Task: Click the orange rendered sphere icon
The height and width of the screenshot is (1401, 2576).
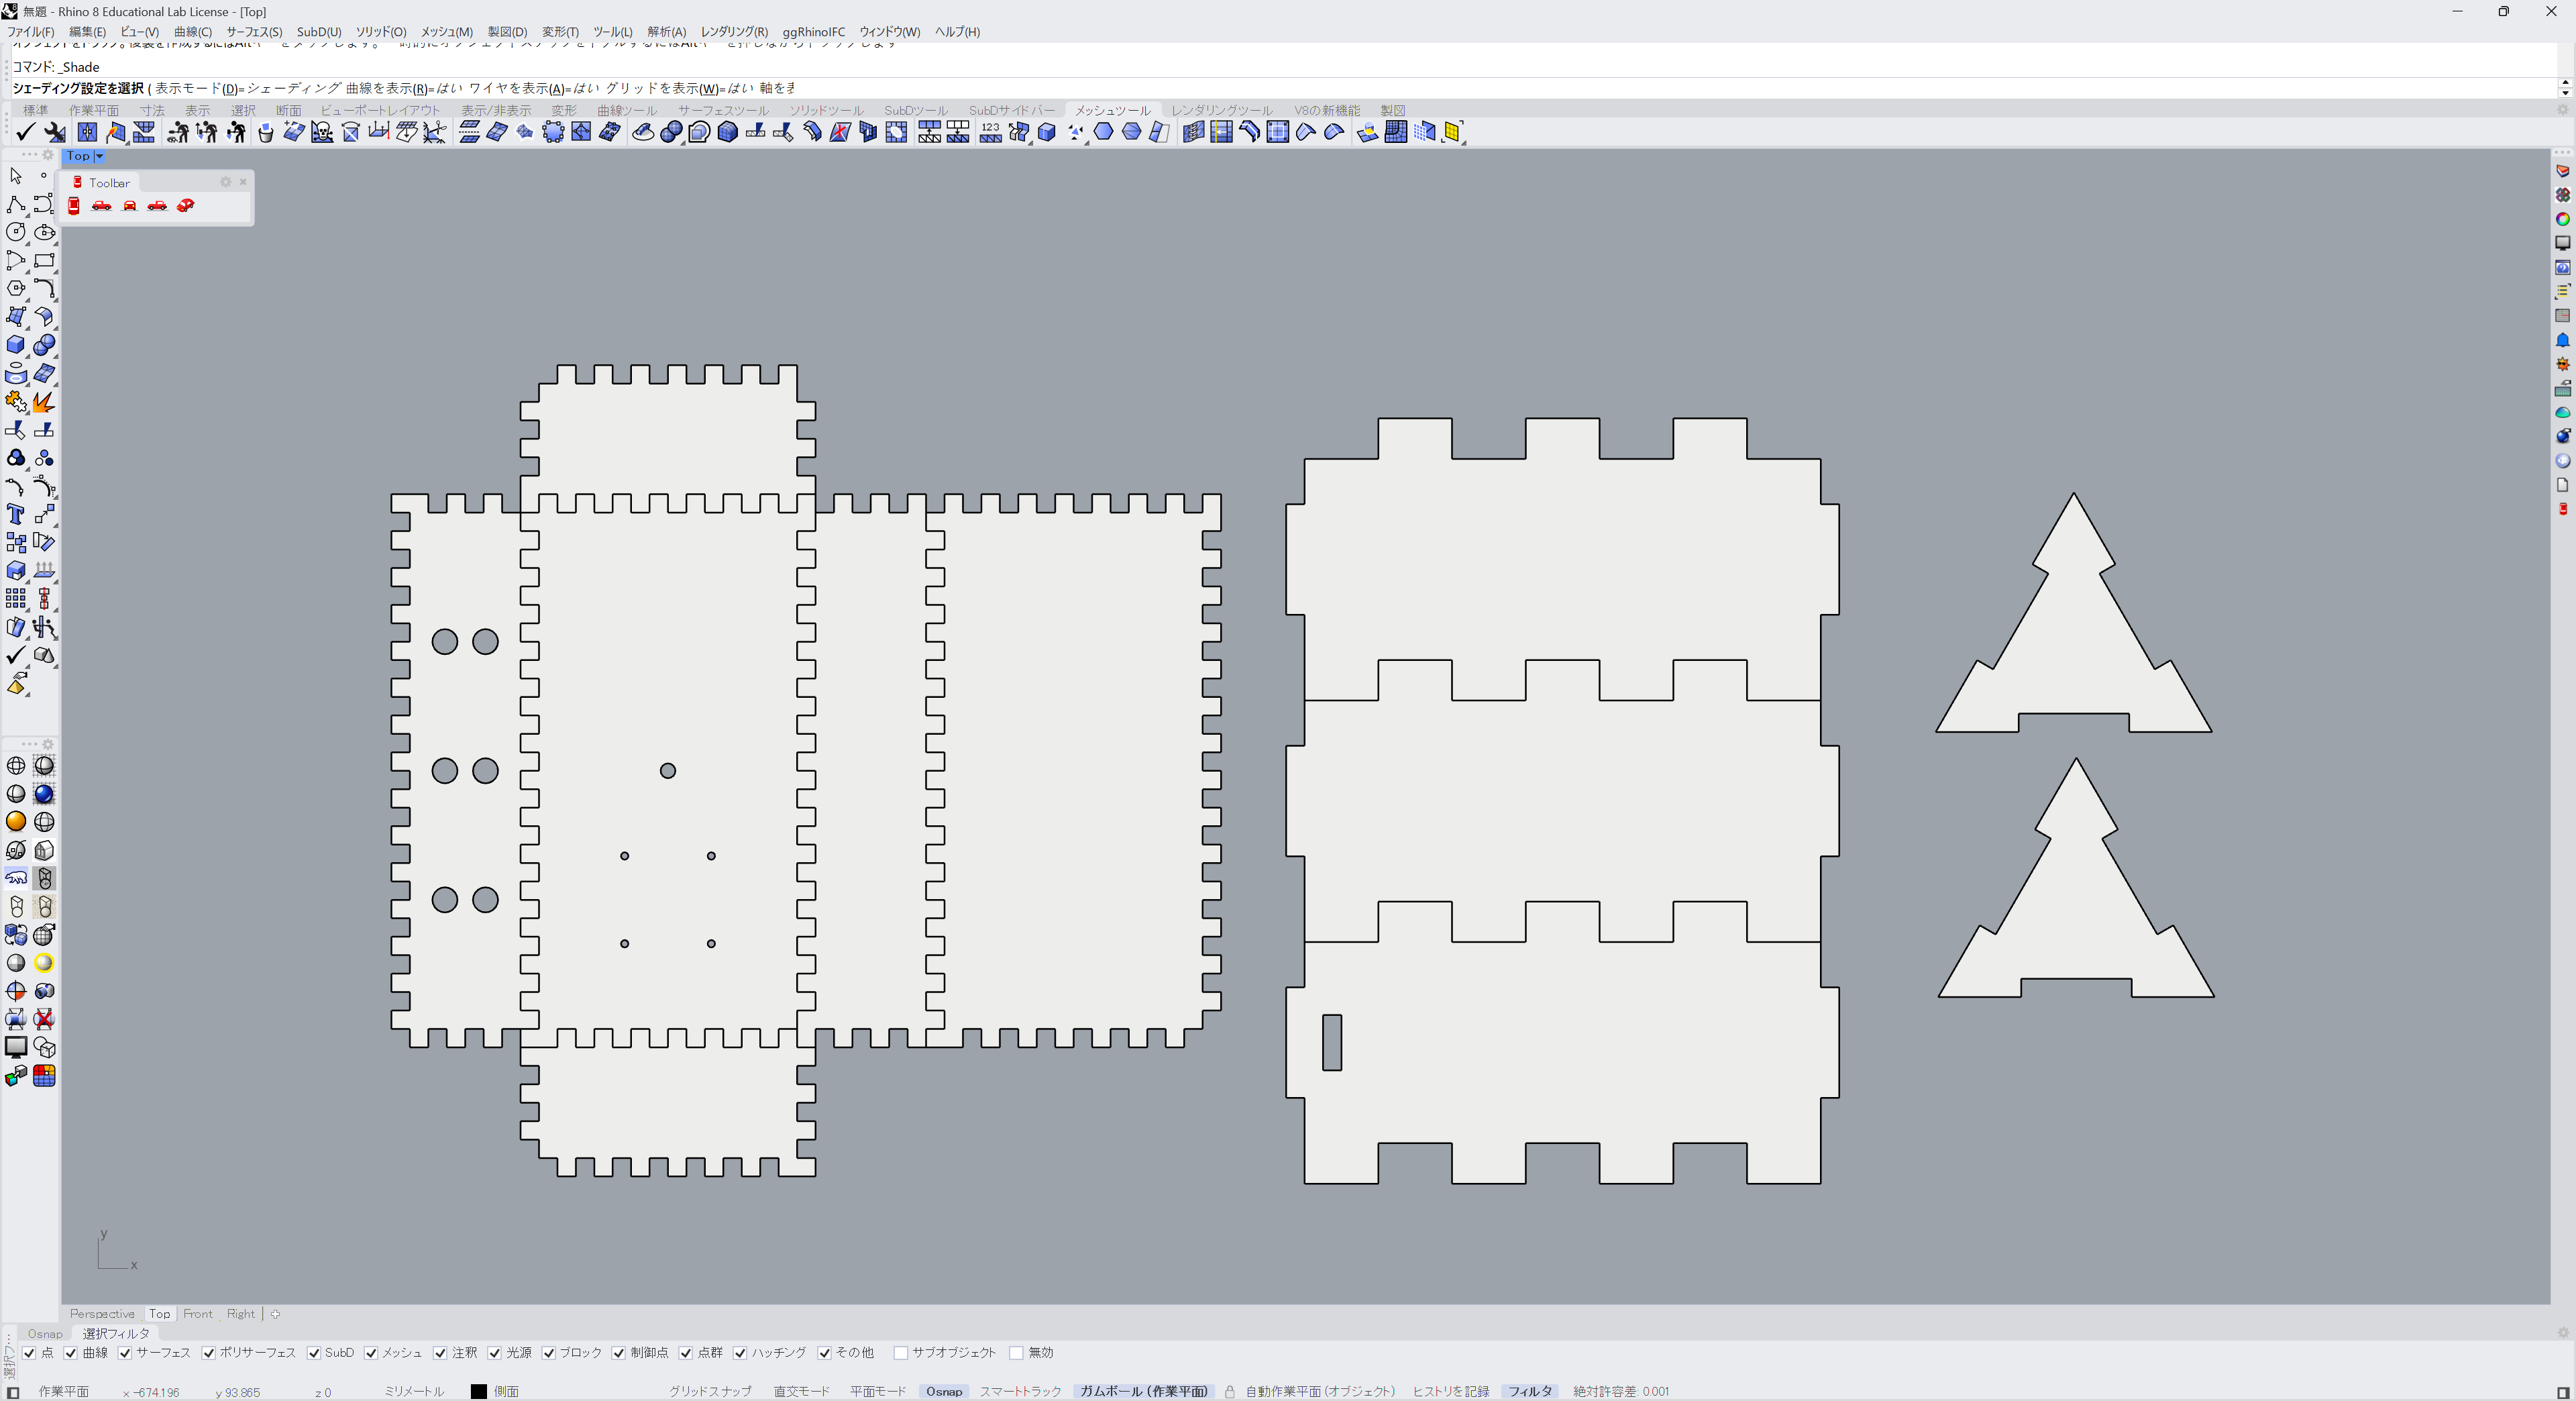Action: [16, 822]
